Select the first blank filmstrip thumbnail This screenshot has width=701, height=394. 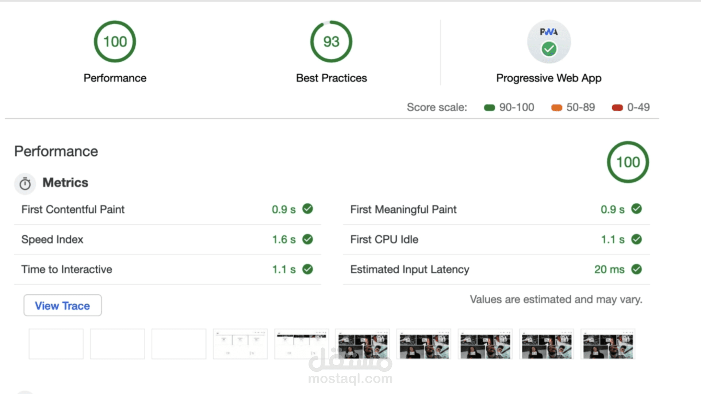click(56, 344)
